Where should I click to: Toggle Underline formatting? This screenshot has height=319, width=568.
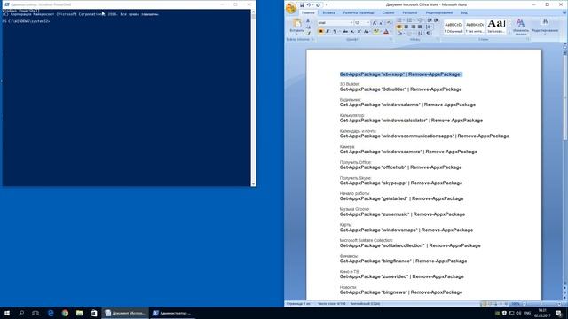pyautogui.click(x=335, y=32)
